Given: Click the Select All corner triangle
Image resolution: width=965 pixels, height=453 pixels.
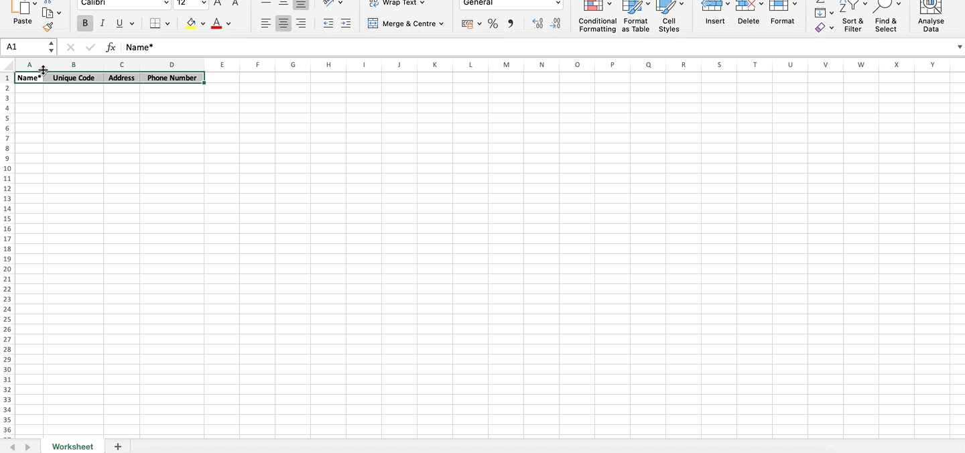Looking at the screenshot, I should point(8,65).
